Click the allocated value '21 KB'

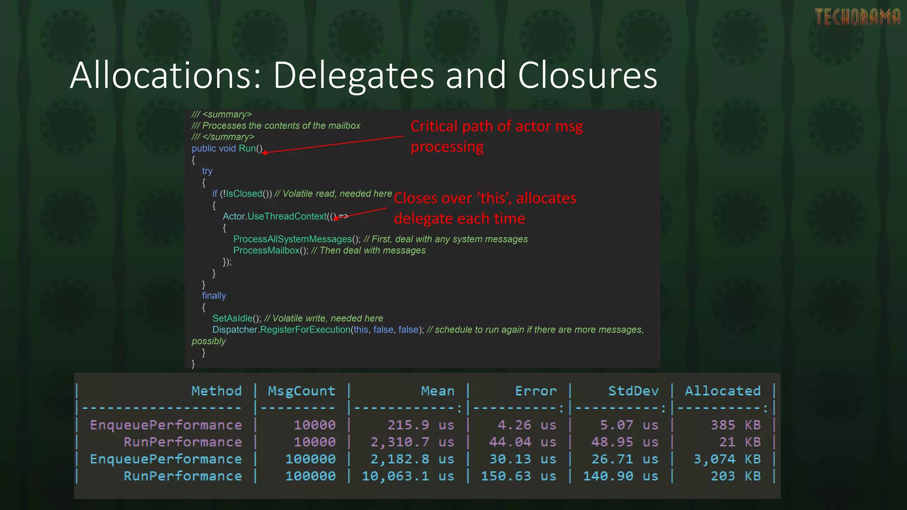point(740,442)
